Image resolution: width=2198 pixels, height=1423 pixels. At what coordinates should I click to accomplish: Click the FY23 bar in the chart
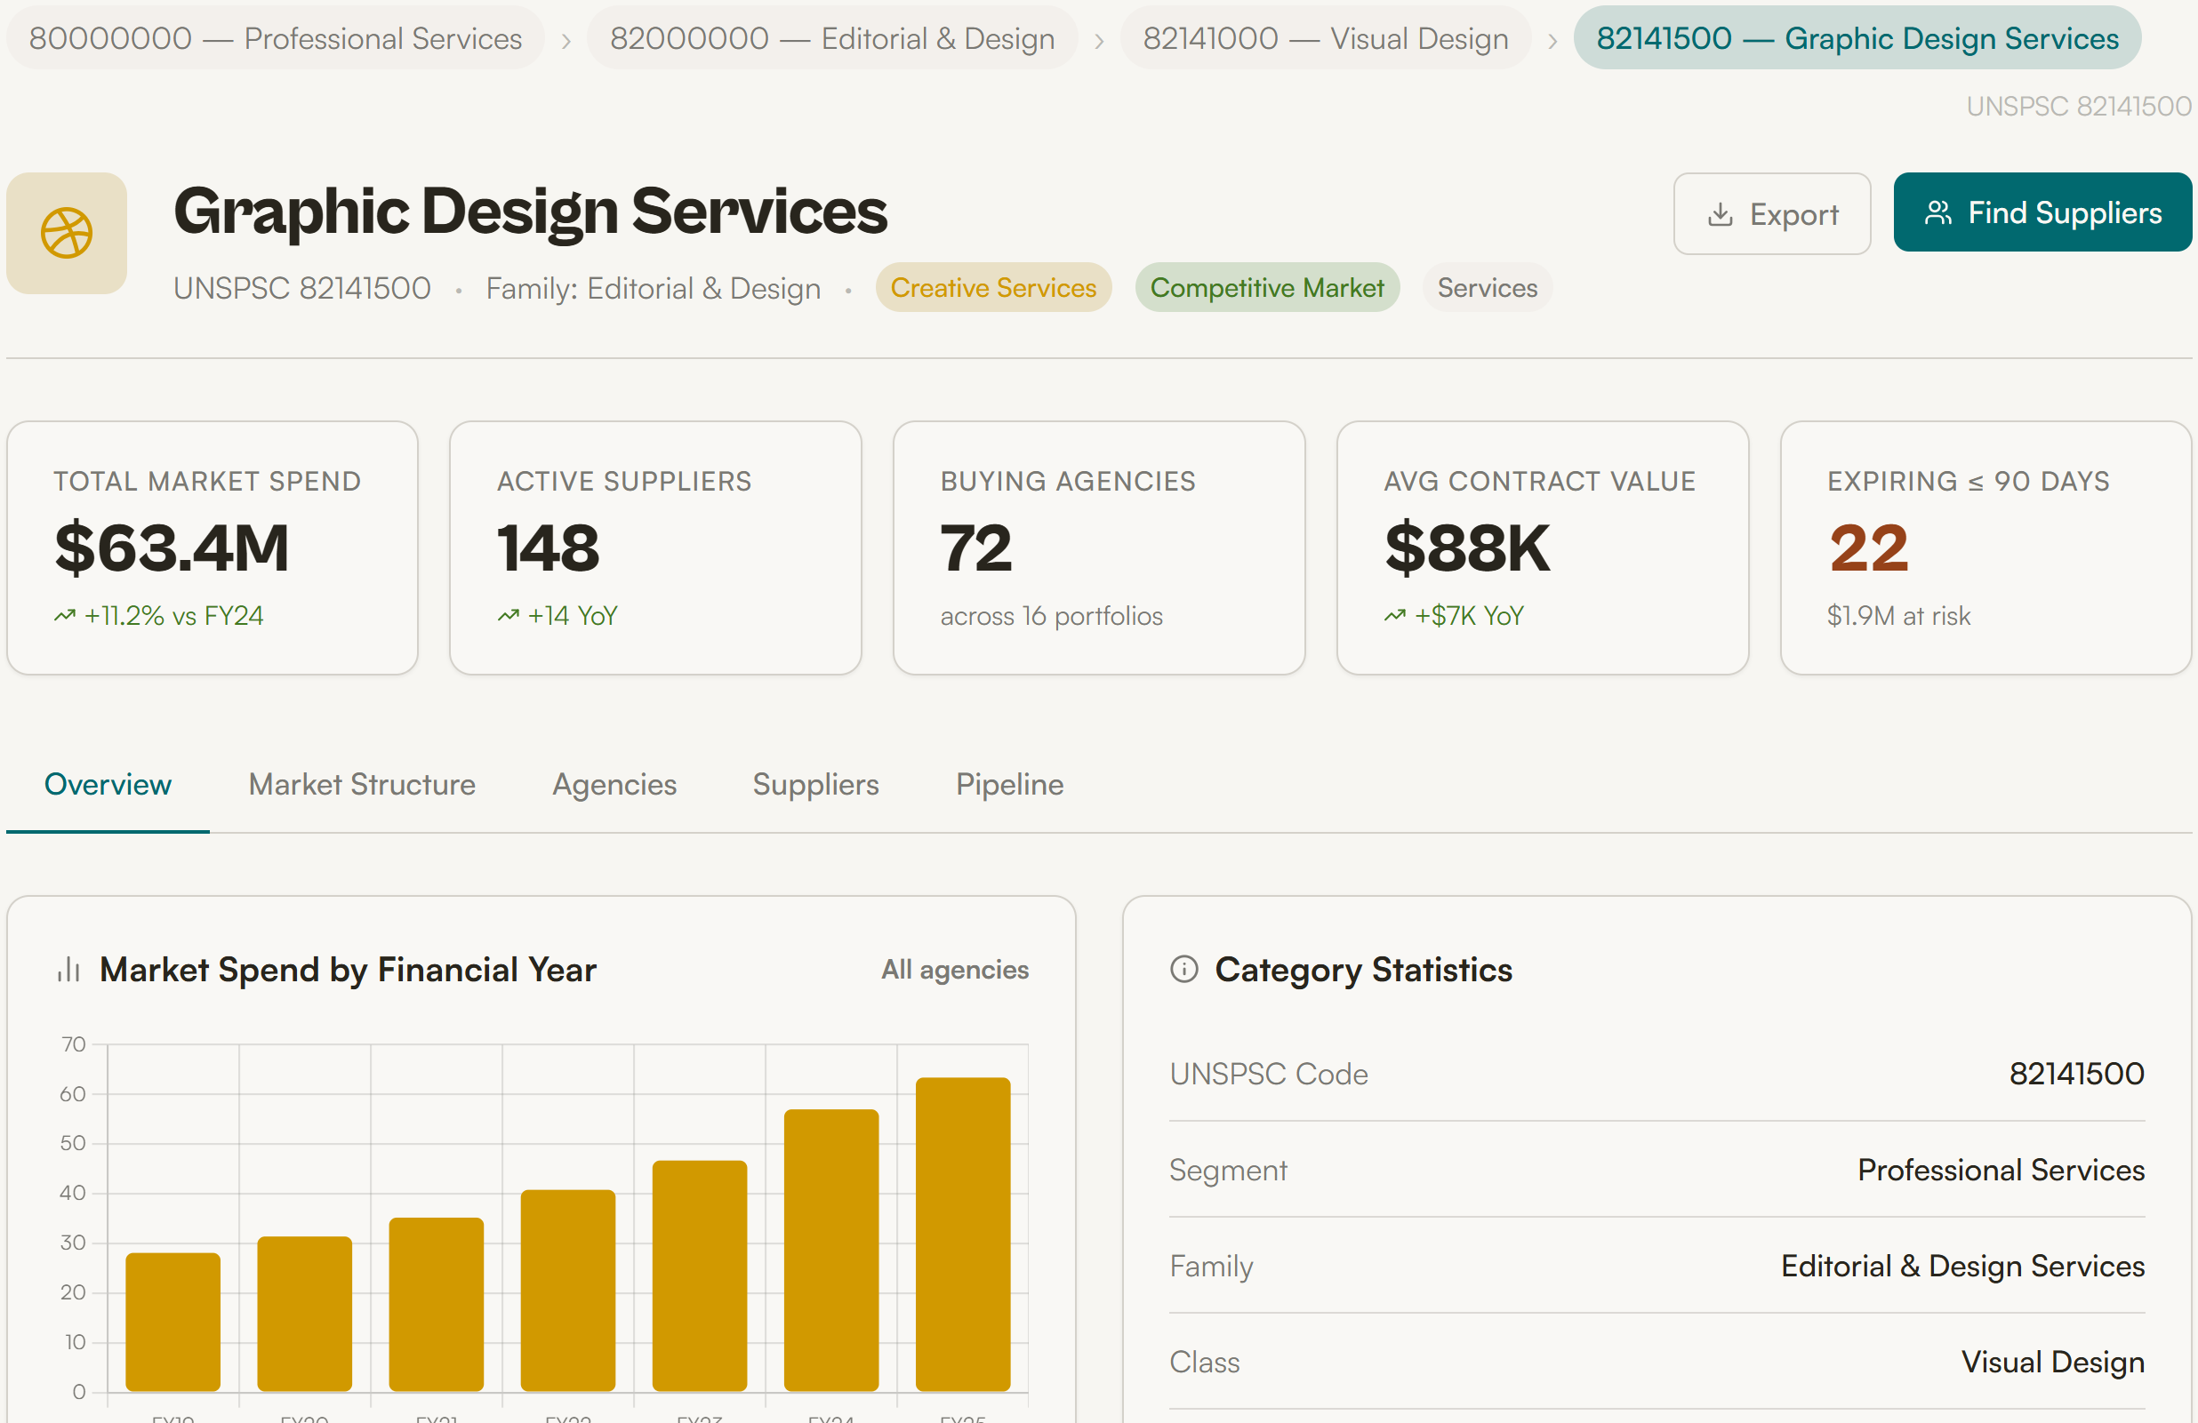pyautogui.click(x=699, y=1275)
